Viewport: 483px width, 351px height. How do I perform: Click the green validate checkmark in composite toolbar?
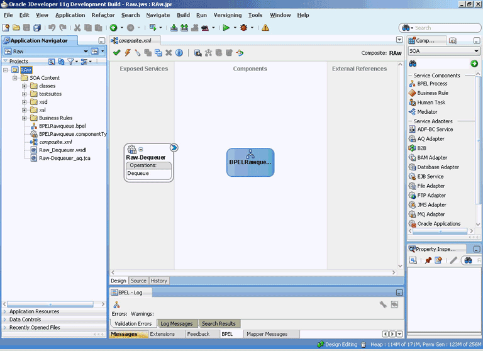pyautogui.click(x=117, y=53)
